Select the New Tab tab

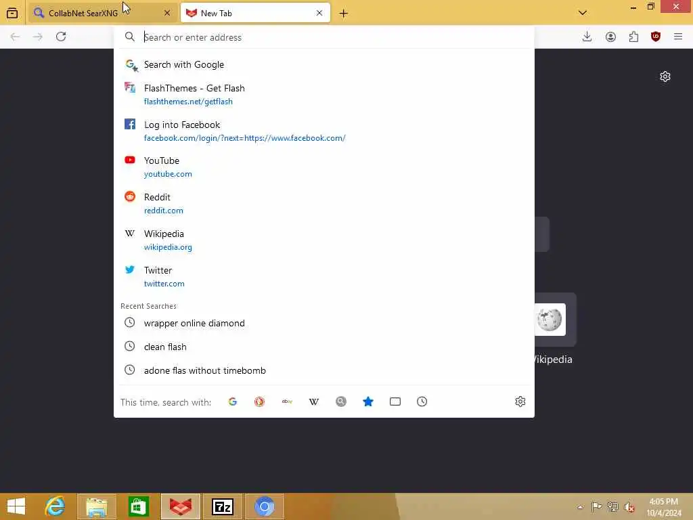255,13
